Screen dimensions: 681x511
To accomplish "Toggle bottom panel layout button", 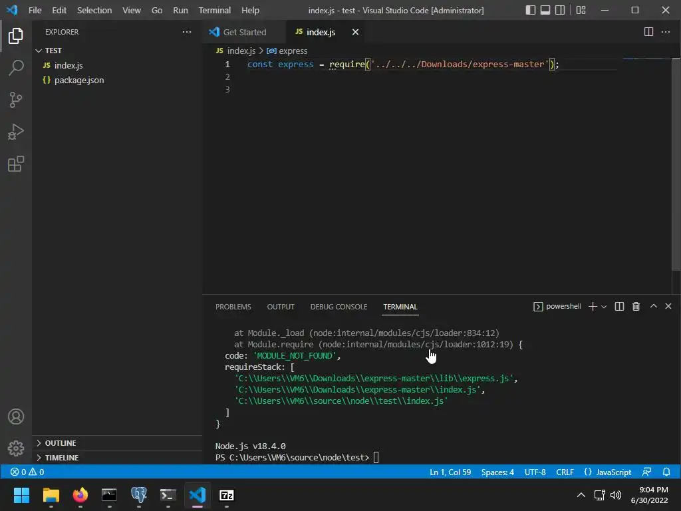I will point(545,10).
